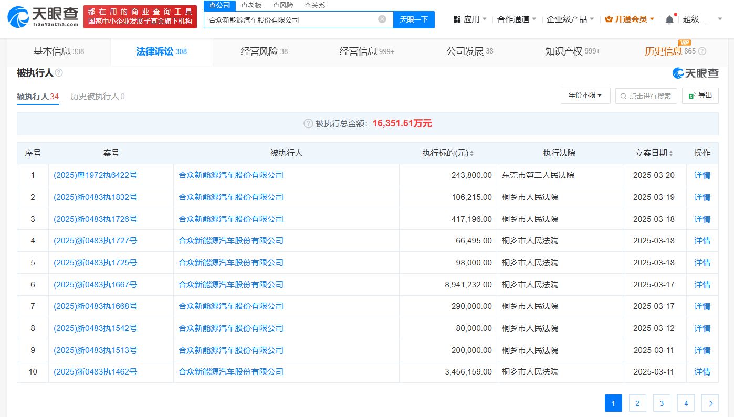Clear the search box with X icon
Image resolution: width=734 pixels, height=417 pixels.
[382, 19]
